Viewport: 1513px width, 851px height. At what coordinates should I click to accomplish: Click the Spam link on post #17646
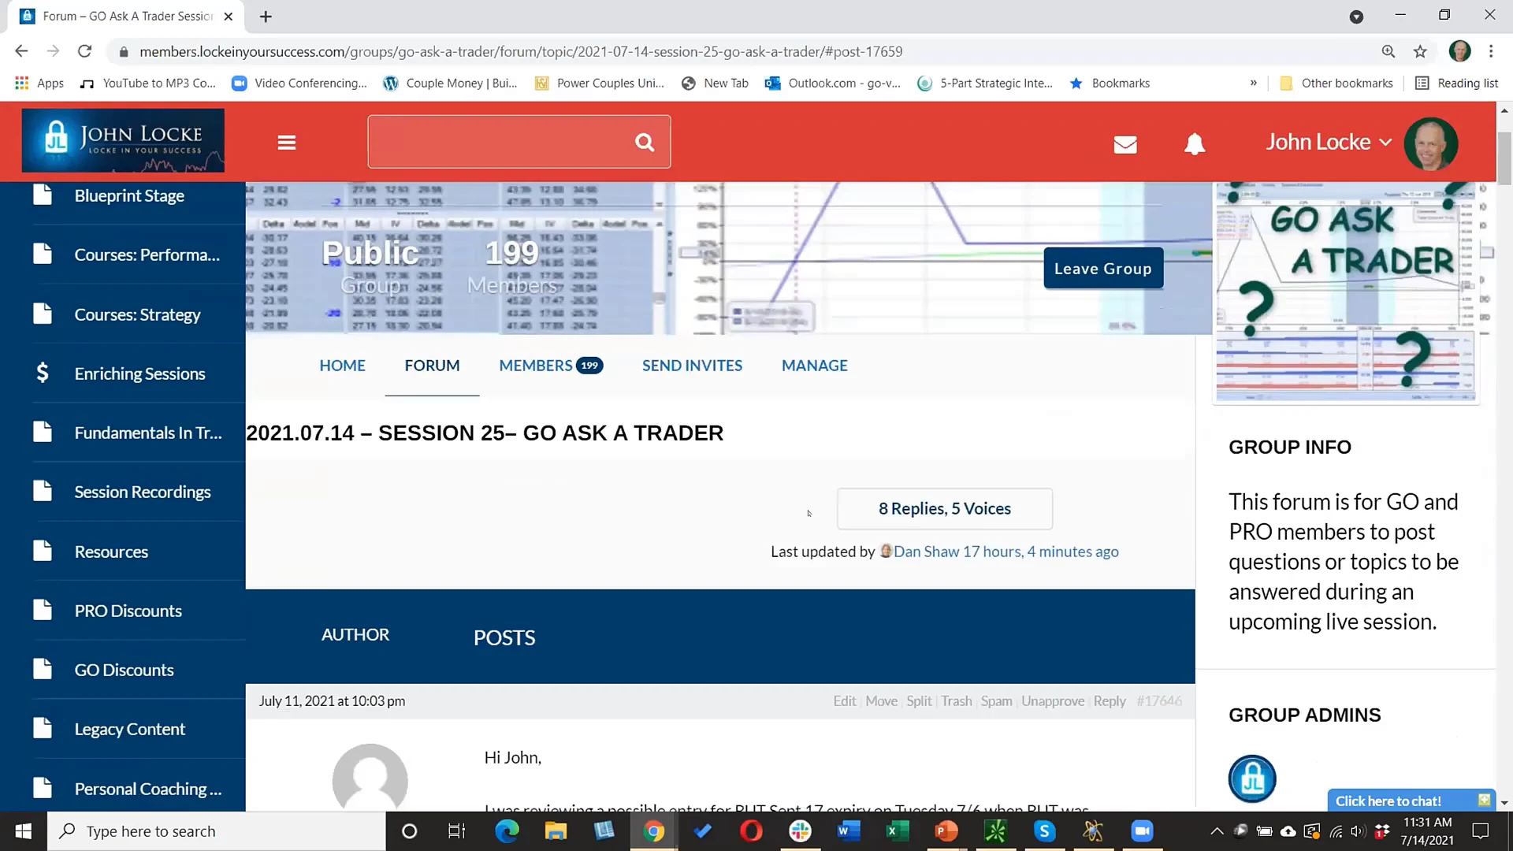tap(996, 701)
